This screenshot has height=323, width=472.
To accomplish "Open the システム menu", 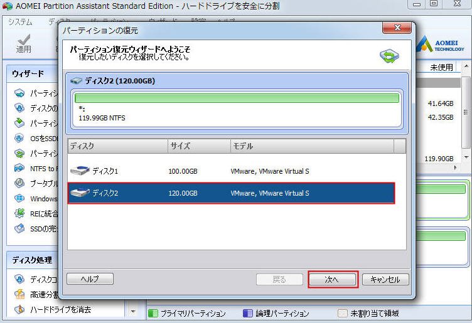I will click(x=20, y=22).
